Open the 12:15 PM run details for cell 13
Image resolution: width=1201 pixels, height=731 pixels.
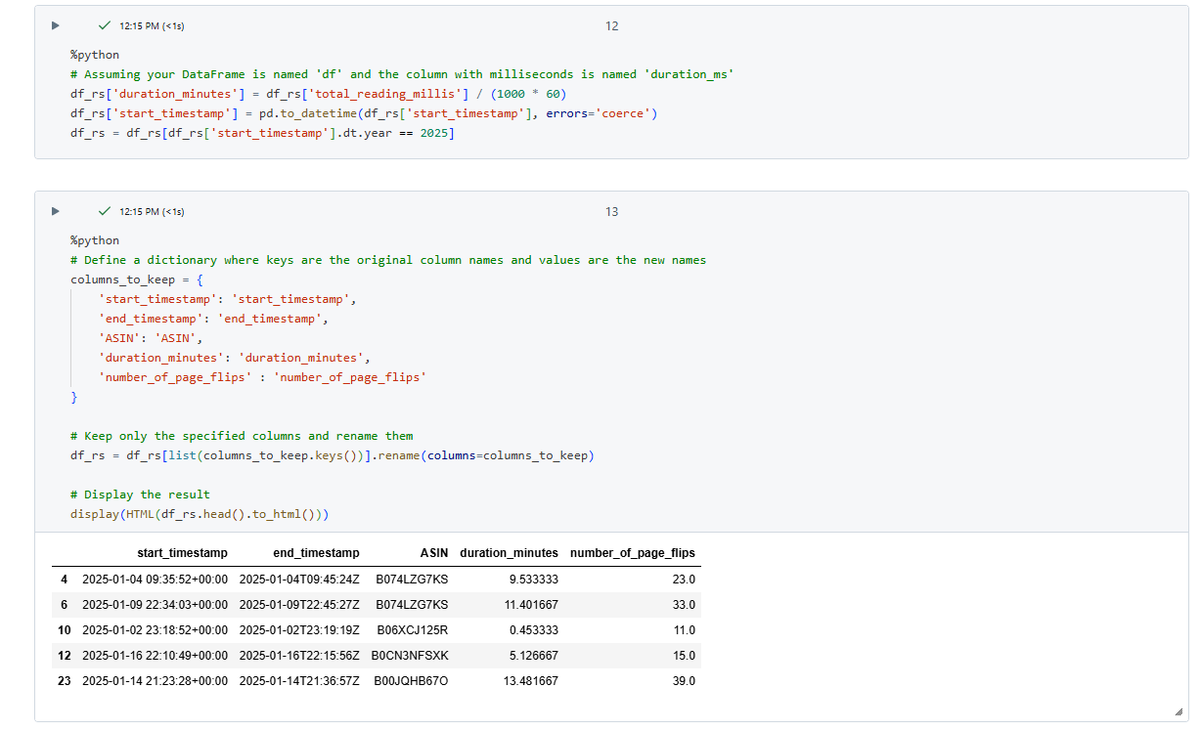(x=151, y=212)
